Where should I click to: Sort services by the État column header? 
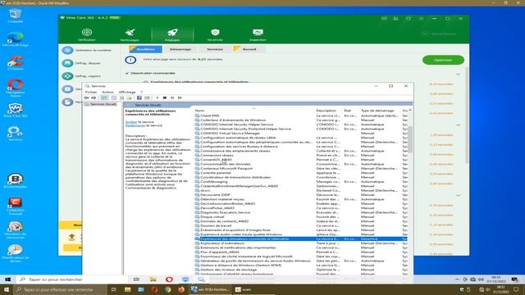pos(348,111)
